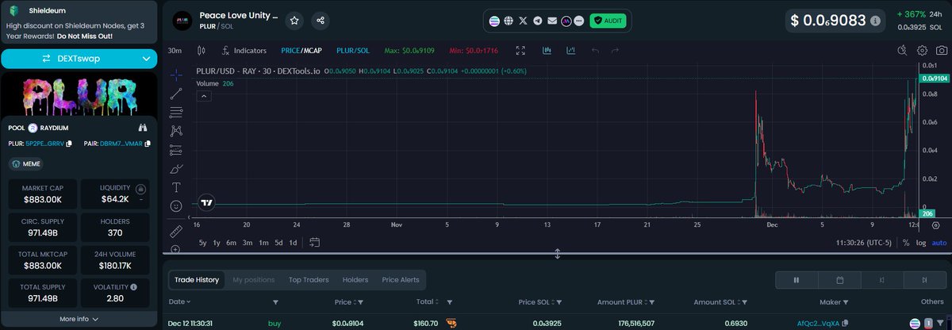This screenshot has width=952, height=330.
Task: Open trade history date picker button
Action: (839, 279)
